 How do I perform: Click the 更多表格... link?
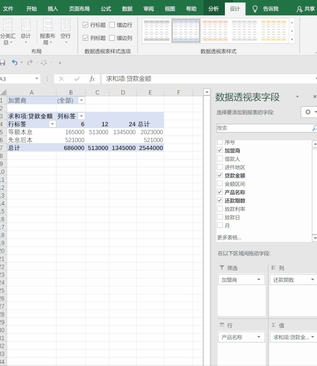(229, 237)
